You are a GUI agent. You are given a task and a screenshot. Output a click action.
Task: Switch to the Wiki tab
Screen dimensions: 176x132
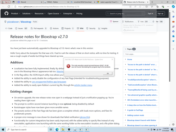[80, 29]
